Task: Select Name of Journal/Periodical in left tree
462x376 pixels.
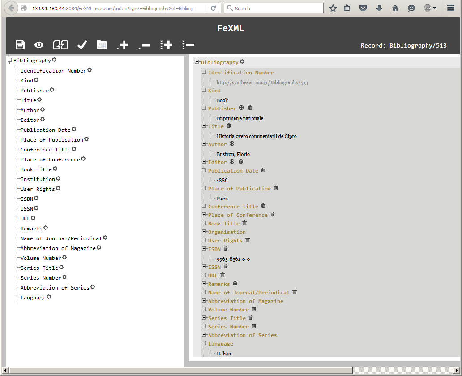Action: click(x=61, y=238)
